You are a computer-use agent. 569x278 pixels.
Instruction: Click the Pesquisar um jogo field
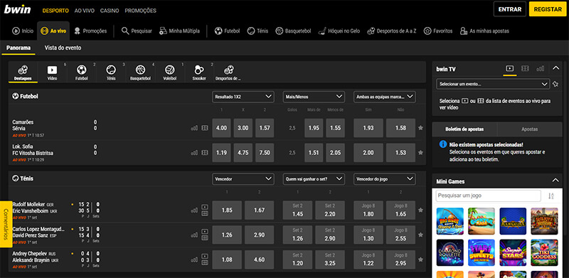point(489,196)
